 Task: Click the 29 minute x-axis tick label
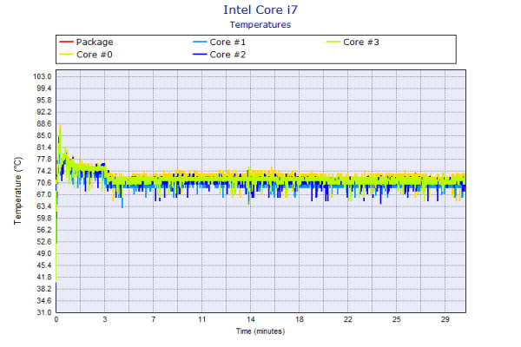(x=445, y=319)
